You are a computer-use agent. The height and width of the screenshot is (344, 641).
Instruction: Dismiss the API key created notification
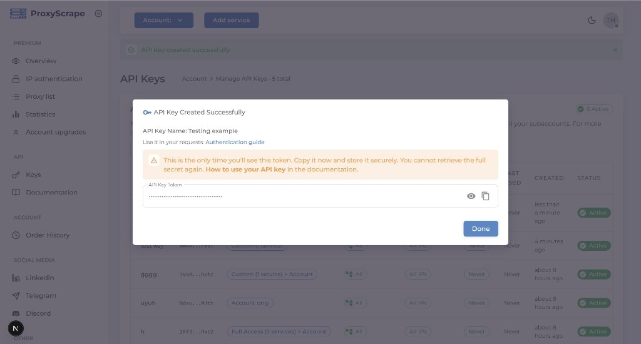tap(615, 50)
